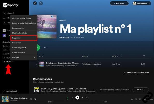The width and height of the screenshot is (154, 104).
Task: Seek on the song progress bar
Action: [77, 102]
